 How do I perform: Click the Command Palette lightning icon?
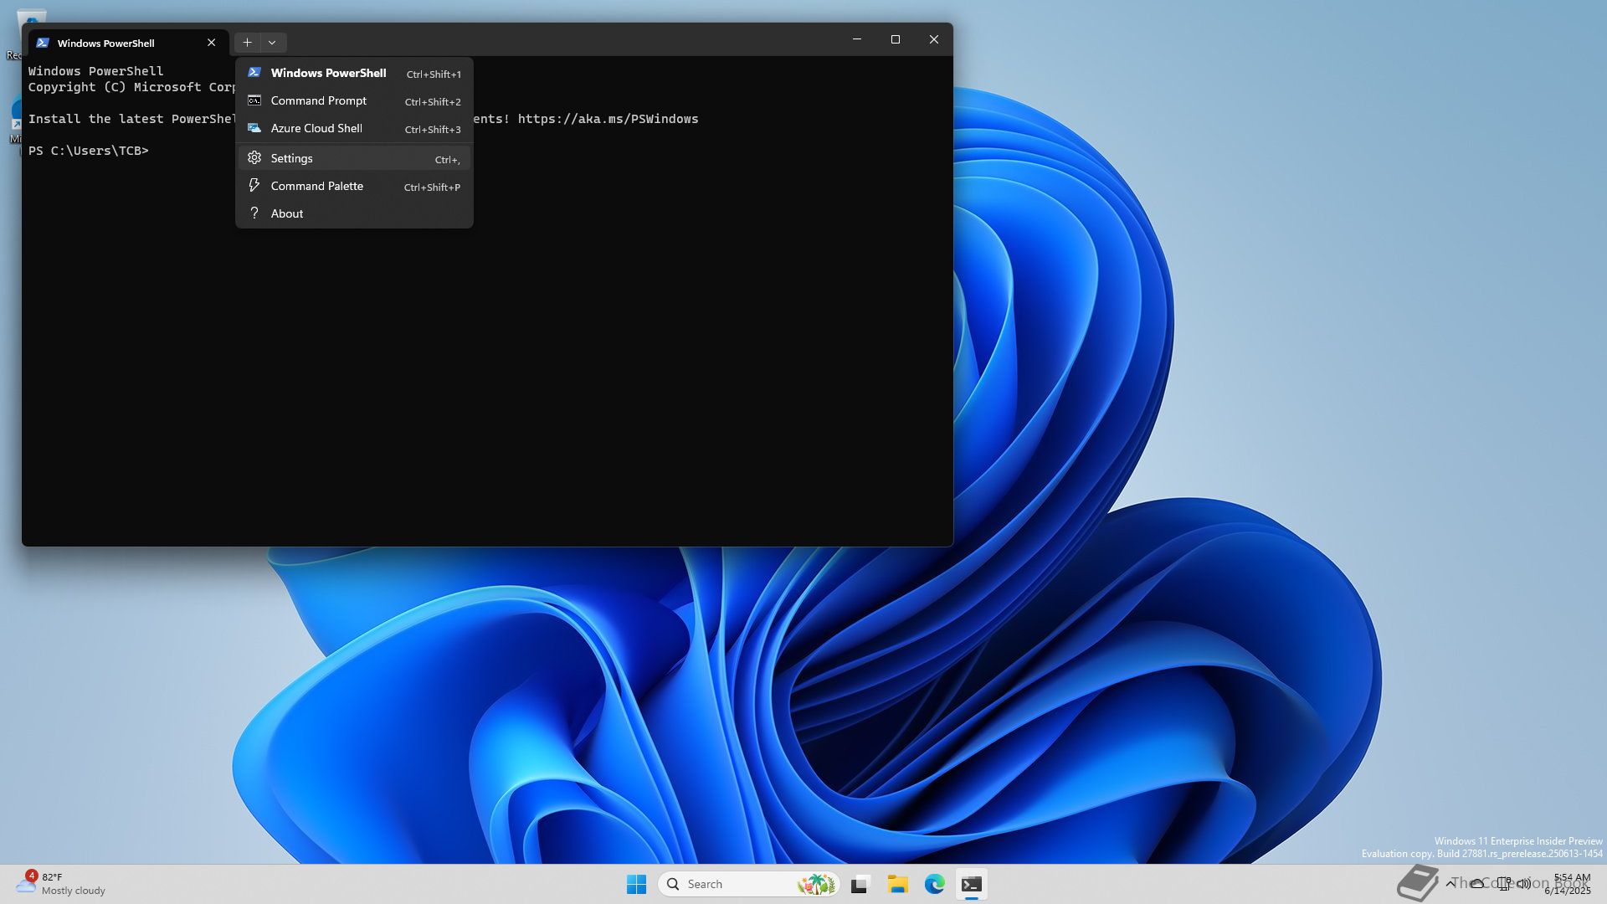[x=254, y=186]
